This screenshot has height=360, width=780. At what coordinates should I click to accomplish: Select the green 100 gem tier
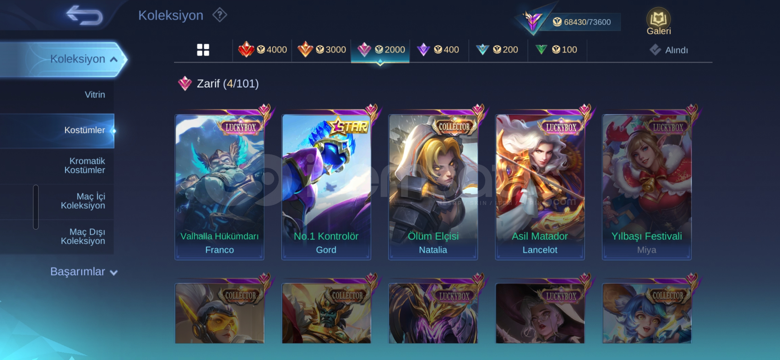coord(557,50)
